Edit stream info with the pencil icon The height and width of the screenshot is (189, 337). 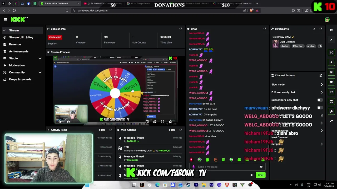point(314,29)
